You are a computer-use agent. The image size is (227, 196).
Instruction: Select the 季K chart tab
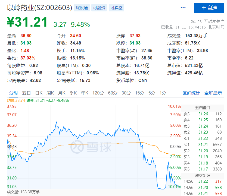73,93
